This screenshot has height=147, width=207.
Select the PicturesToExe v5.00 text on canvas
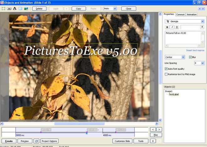pos(81,51)
